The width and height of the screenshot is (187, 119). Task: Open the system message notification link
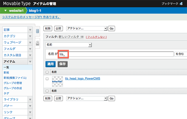(31, 17)
